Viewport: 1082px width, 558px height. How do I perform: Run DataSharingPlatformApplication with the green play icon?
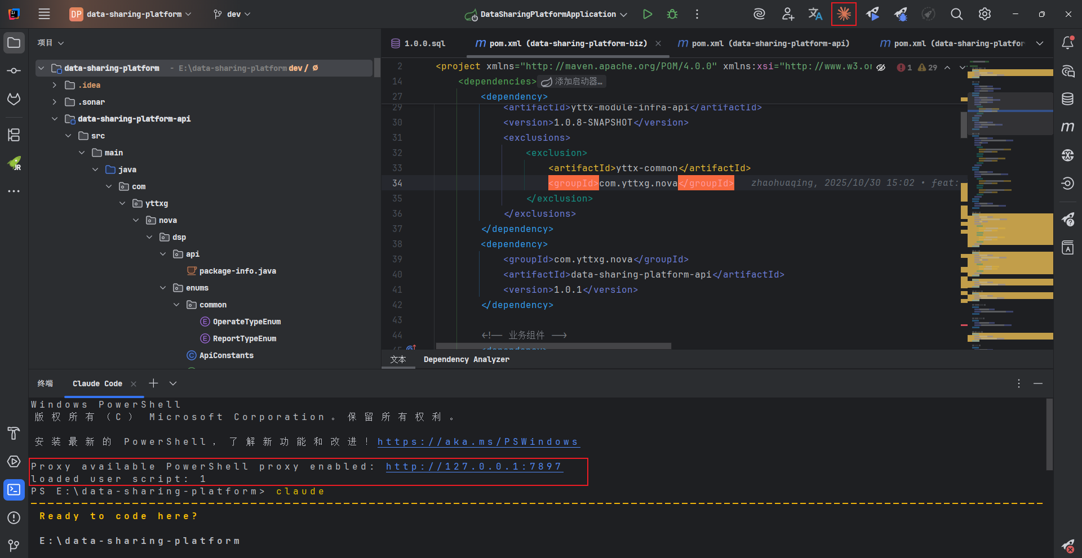click(x=648, y=14)
